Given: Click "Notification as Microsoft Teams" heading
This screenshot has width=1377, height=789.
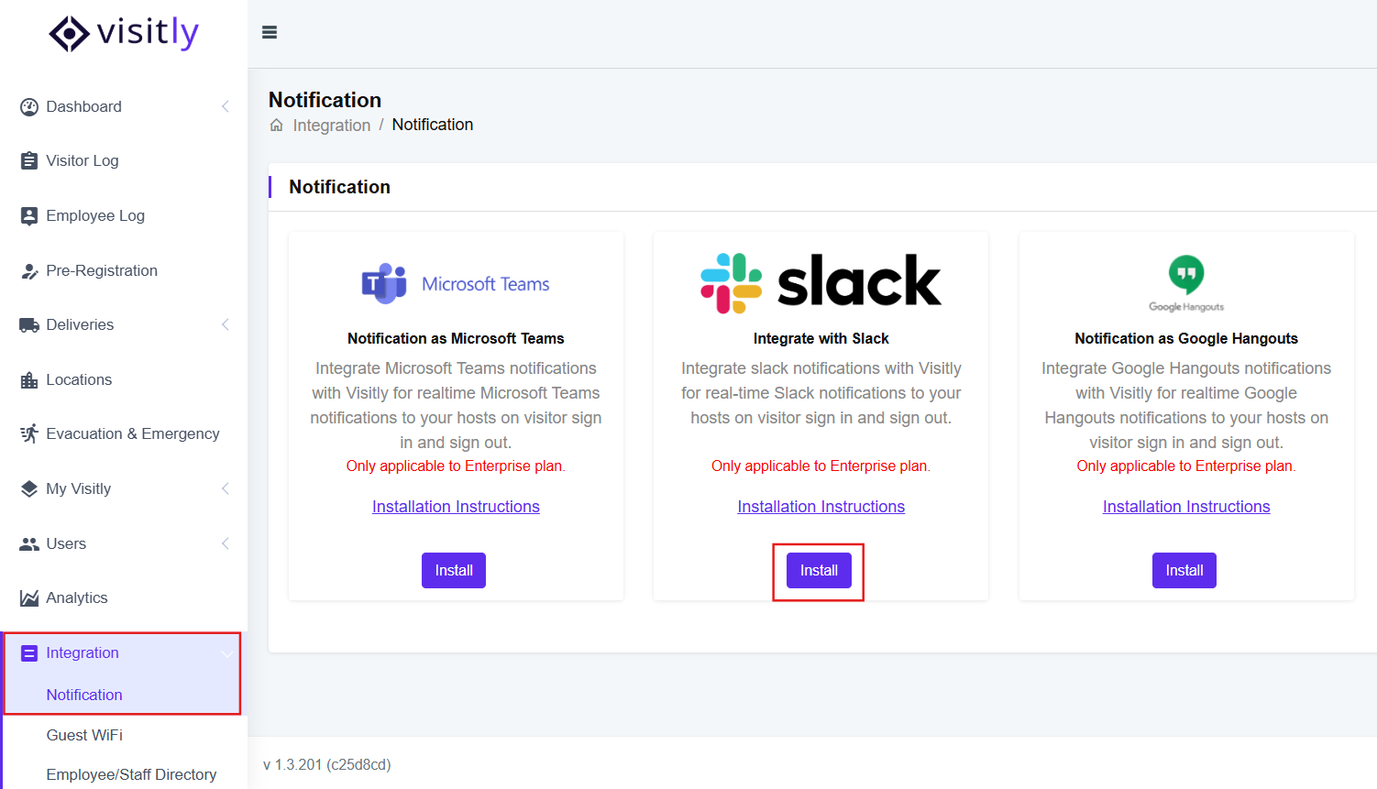Looking at the screenshot, I should [x=456, y=339].
